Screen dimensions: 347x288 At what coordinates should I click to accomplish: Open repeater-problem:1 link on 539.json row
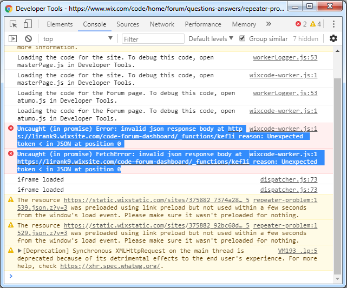[285, 200]
